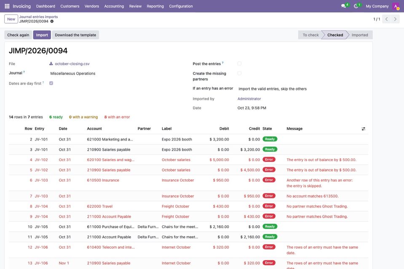Click the Error badge on row 4
Image resolution: width=404 pixels, height=269 pixels.
coord(269,160)
